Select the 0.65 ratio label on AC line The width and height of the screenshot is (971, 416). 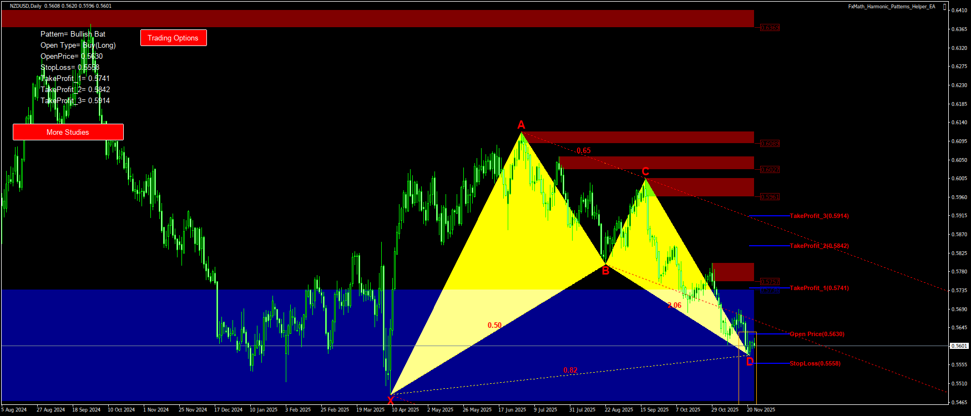pos(583,150)
